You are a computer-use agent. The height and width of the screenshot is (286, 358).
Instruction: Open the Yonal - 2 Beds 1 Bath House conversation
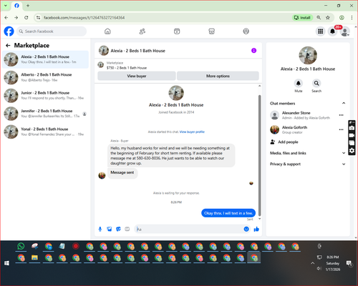coord(45,132)
